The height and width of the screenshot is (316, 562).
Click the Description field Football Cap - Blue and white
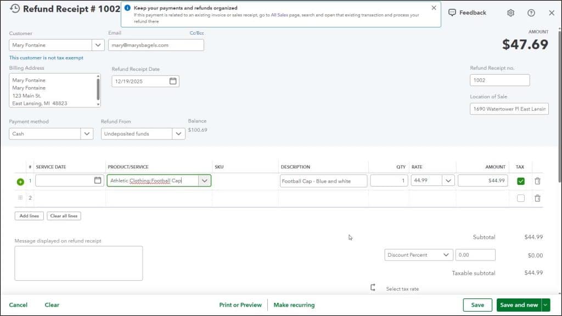tap(323, 181)
